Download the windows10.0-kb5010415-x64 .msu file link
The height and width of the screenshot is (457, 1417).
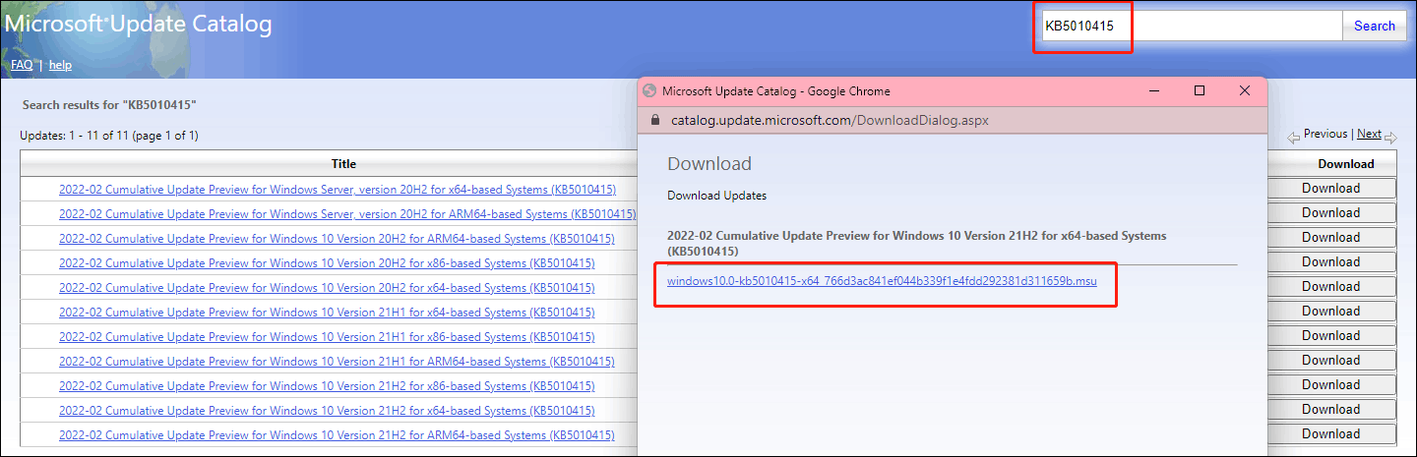pyautogui.click(x=882, y=281)
